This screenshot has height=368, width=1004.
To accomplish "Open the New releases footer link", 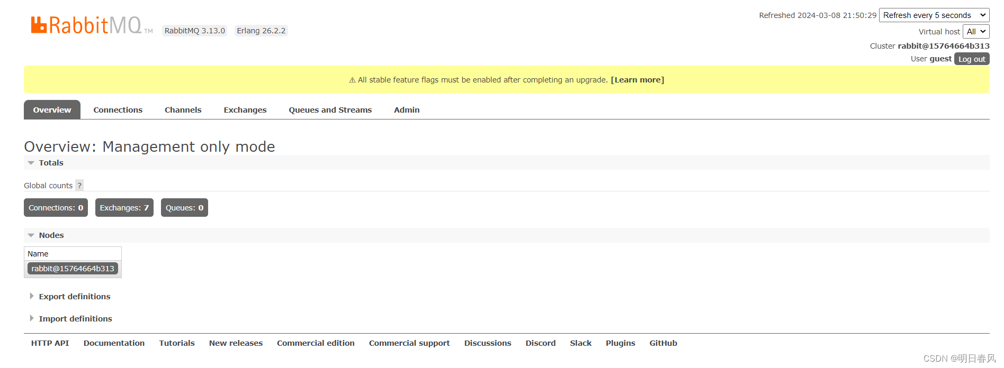I will (236, 343).
